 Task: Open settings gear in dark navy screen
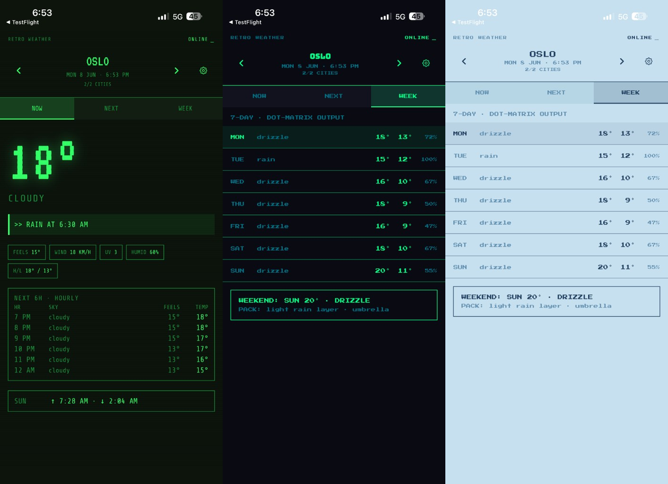426,63
